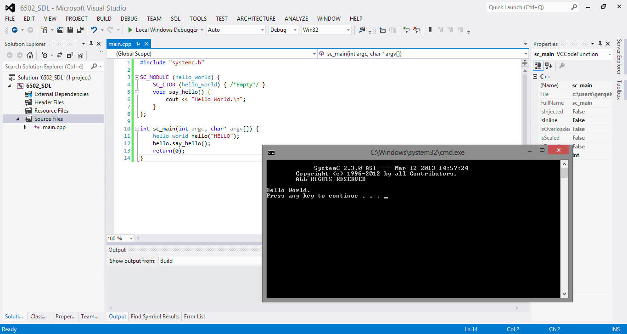This screenshot has width=627, height=334.
Task: Switch to Class View bottom tab
Action: click(x=39, y=317)
